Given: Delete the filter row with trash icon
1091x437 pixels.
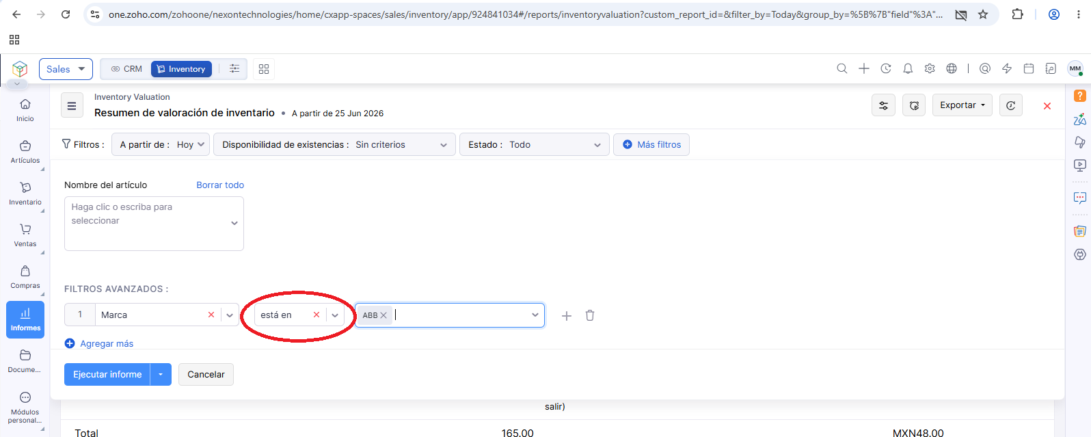Looking at the screenshot, I should click(590, 315).
